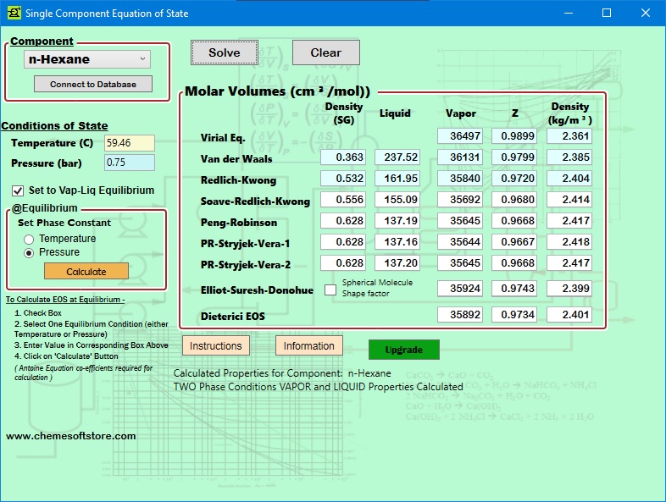The height and width of the screenshot is (502, 666).
Task: Click the orange Calculate button
Action: point(86,272)
